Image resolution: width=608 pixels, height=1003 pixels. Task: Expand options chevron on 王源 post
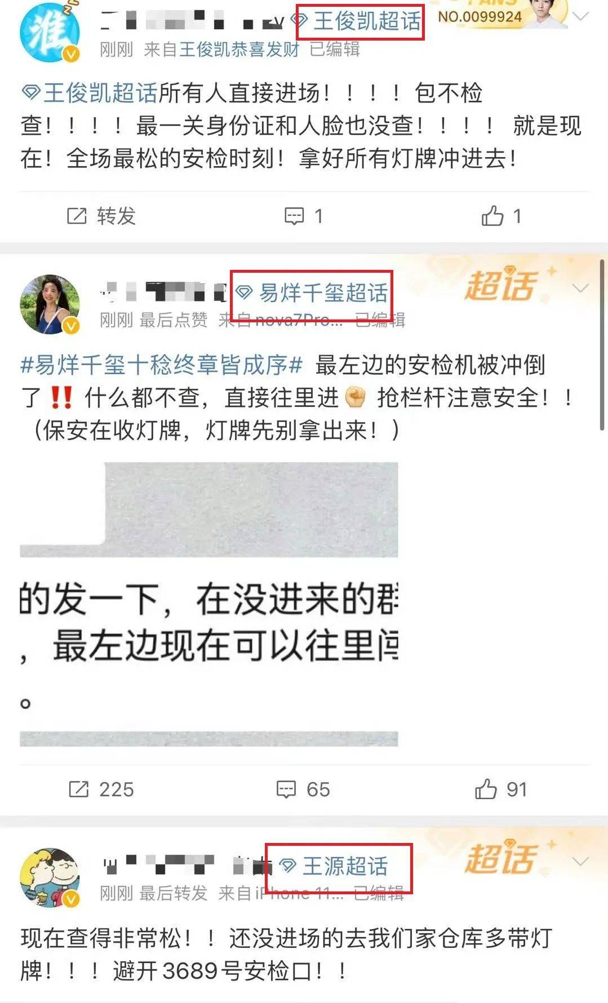pos(580,861)
